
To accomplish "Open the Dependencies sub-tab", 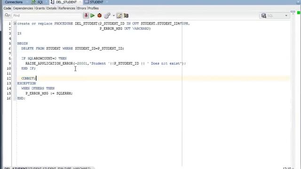I will pyautogui.click(x=23, y=8).
